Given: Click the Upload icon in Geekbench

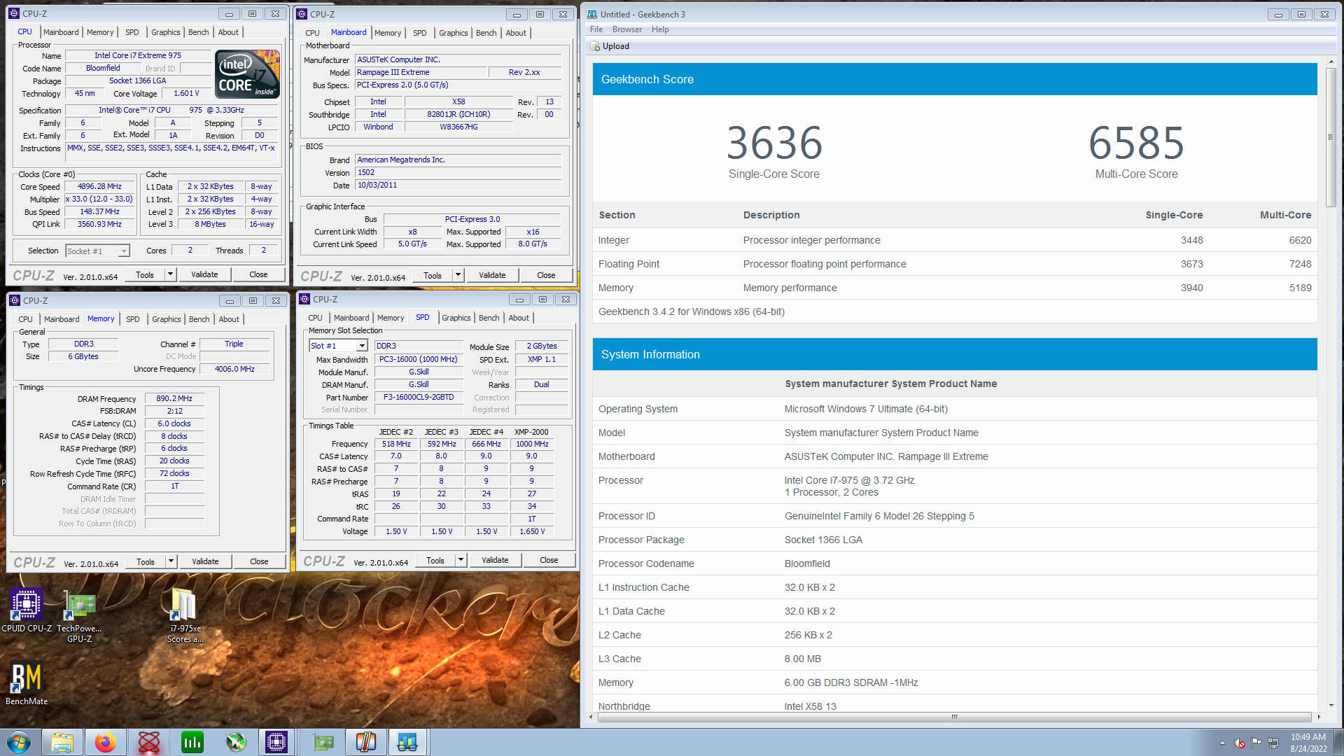Looking at the screenshot, I should [596, 46].
